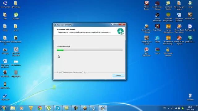Click the green disc installer logo
The height and width of the screenshot is (111, 198).
[120, 31]
